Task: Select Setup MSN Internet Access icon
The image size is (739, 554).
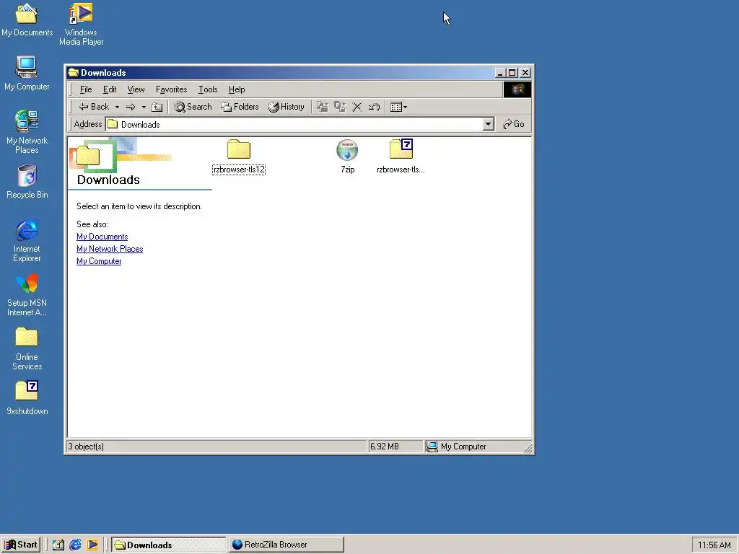Action: point(27,295)
